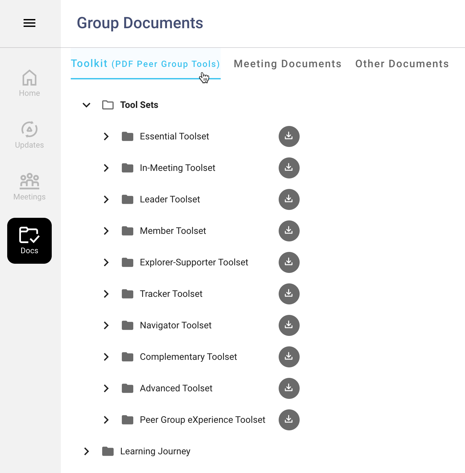
Task: Click the Tracker Toolset folder icon
Action: [x=127, y=294]
